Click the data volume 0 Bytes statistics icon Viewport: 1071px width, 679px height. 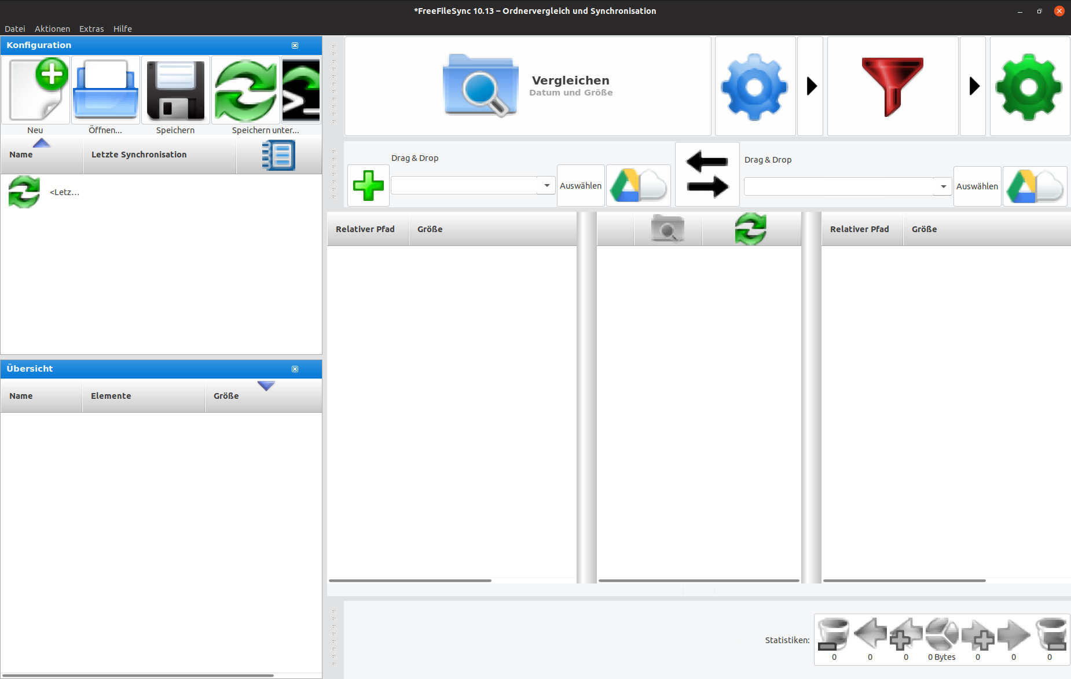942,634
